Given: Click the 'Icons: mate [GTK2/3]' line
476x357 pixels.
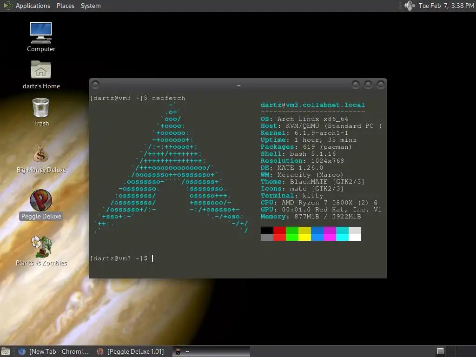Looking at the screenshot, I should point(302,189).
